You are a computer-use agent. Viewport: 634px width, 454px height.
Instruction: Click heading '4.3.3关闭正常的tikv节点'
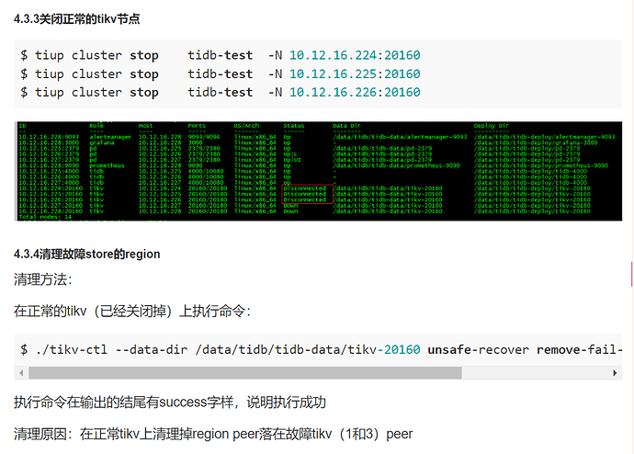click(x=77, y=19)
